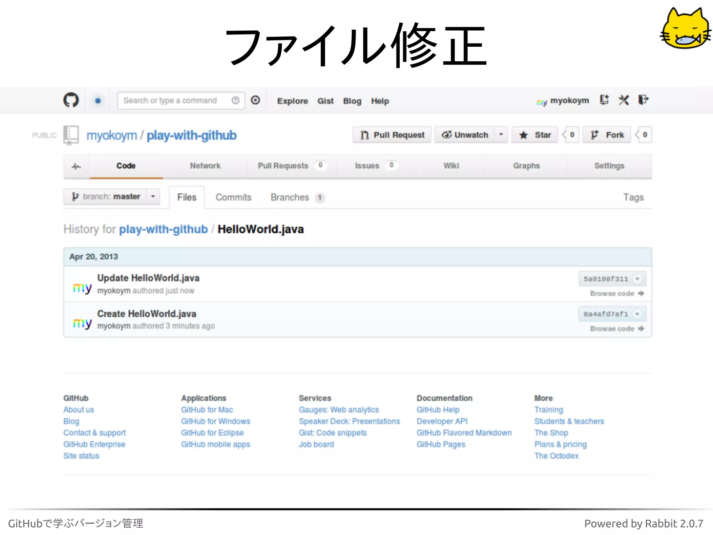This screenshot has width=713, height=535.
Task: Switch to the Code tab
Action: tap(126, 166)
